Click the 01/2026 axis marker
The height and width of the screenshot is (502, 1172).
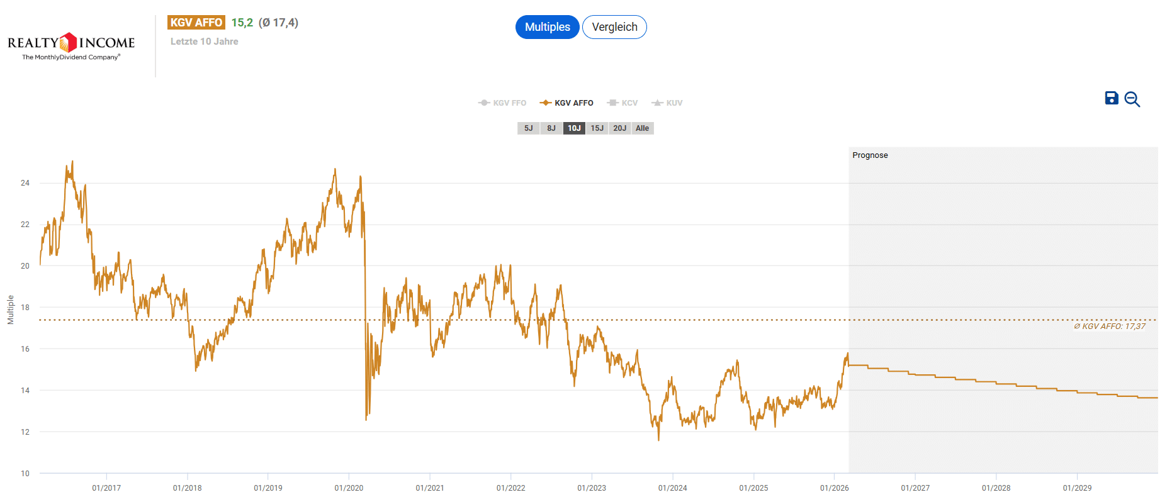(834, 488)
